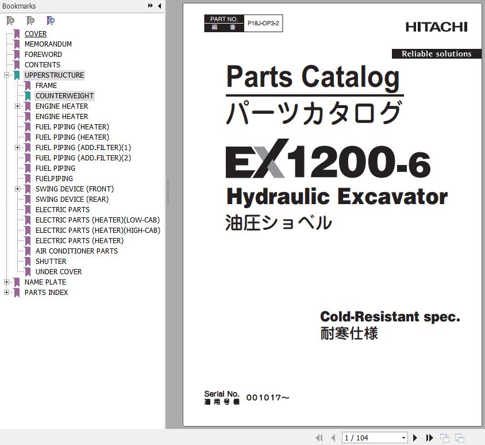Click the bookmark icon beside COUNTERWEIGHT
The width and height of the screenshot is (485, 445).
pyautogui.click(x=28, y=96)
